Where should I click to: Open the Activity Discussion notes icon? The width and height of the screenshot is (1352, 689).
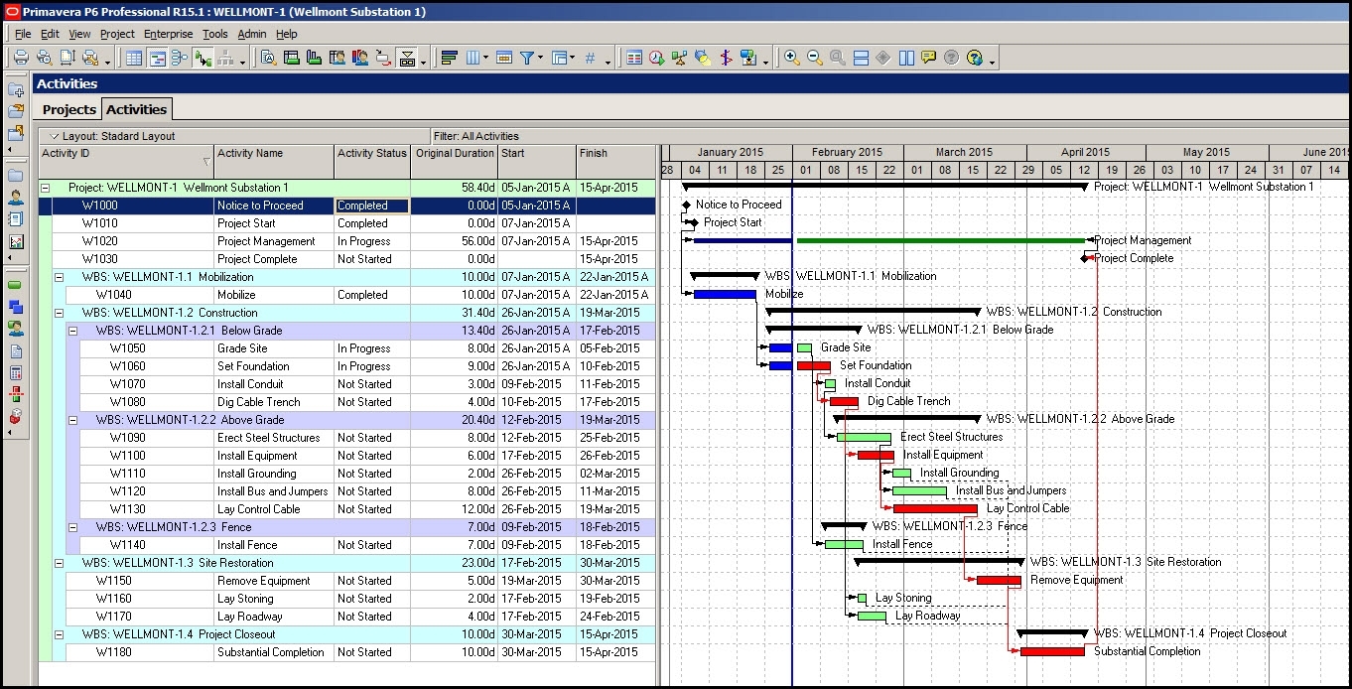pyautogui.click(x=929, y=58)
